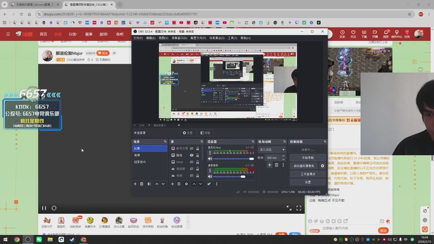
Task: Follow streamer with orange 关注 button
Action: click(x=103, y=53)
